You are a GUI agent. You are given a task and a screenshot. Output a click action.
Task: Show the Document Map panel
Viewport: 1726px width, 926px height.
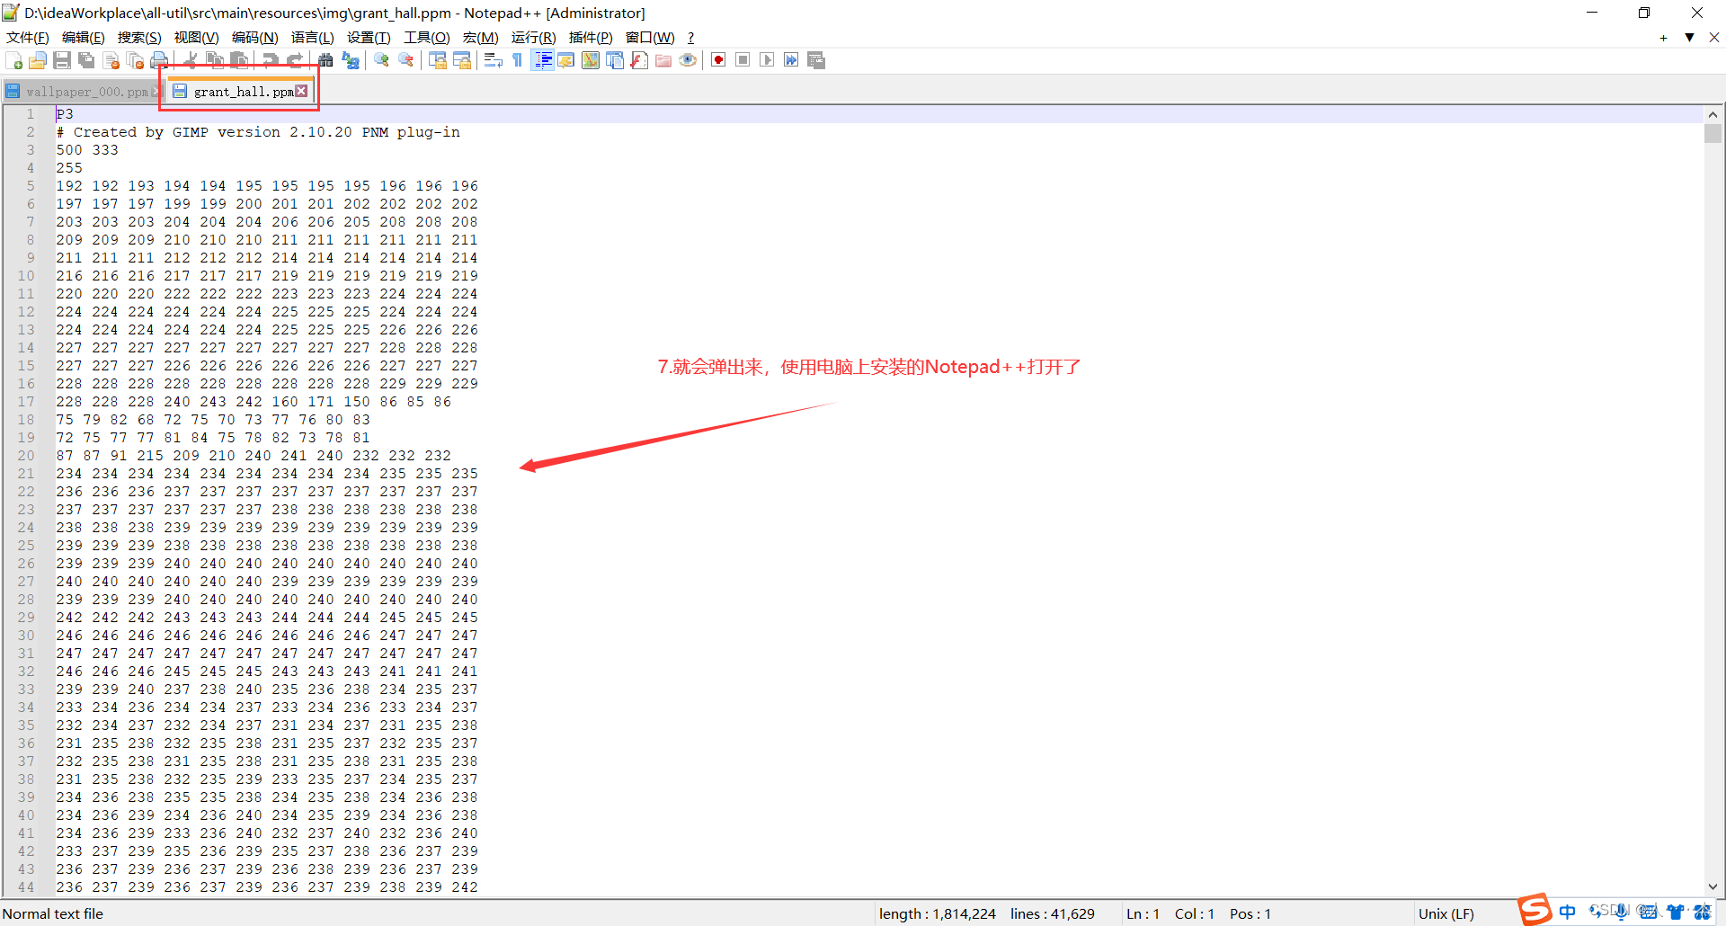click(x=591, y=60)
